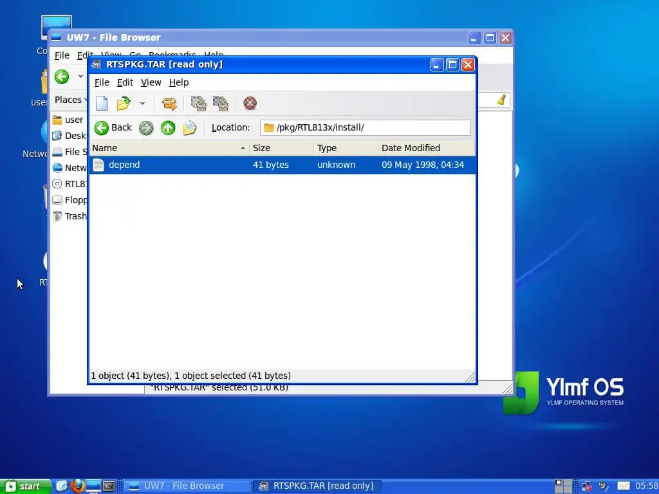Click the network status tray icon
This screenshot has width=659, height=494.
pos(586,486)
